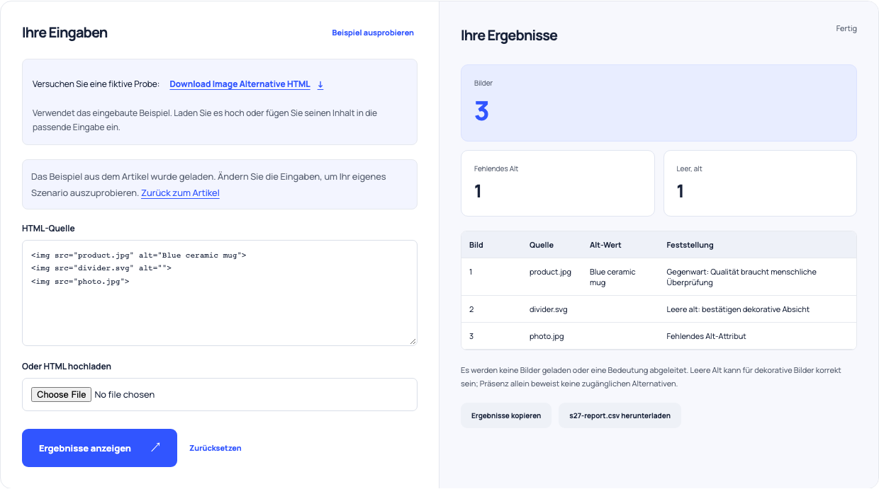Click the No file chosen label
The width and height of the screenshot is (879, 489).
tap(125, 395)
